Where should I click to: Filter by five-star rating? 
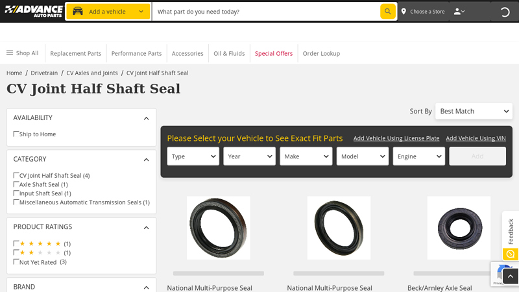click(x=16, y=243)
